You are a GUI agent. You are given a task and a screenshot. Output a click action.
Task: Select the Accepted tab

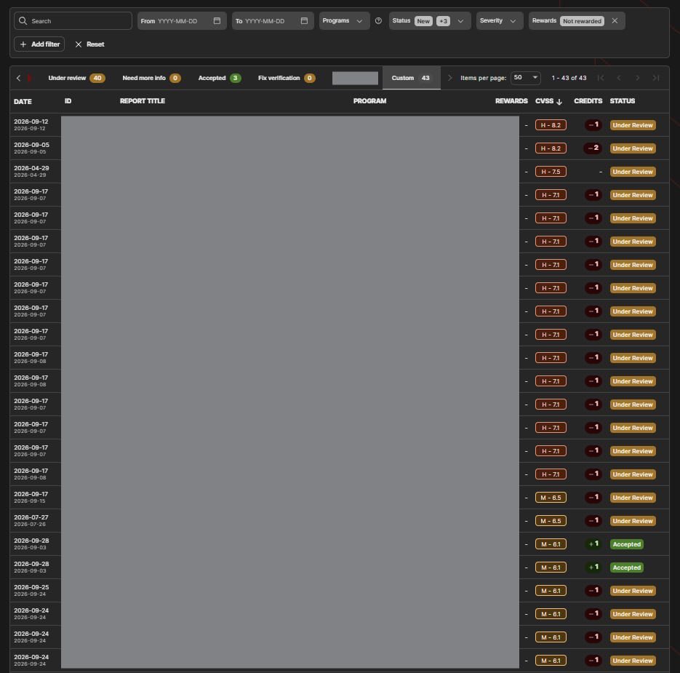pos(220,78)
